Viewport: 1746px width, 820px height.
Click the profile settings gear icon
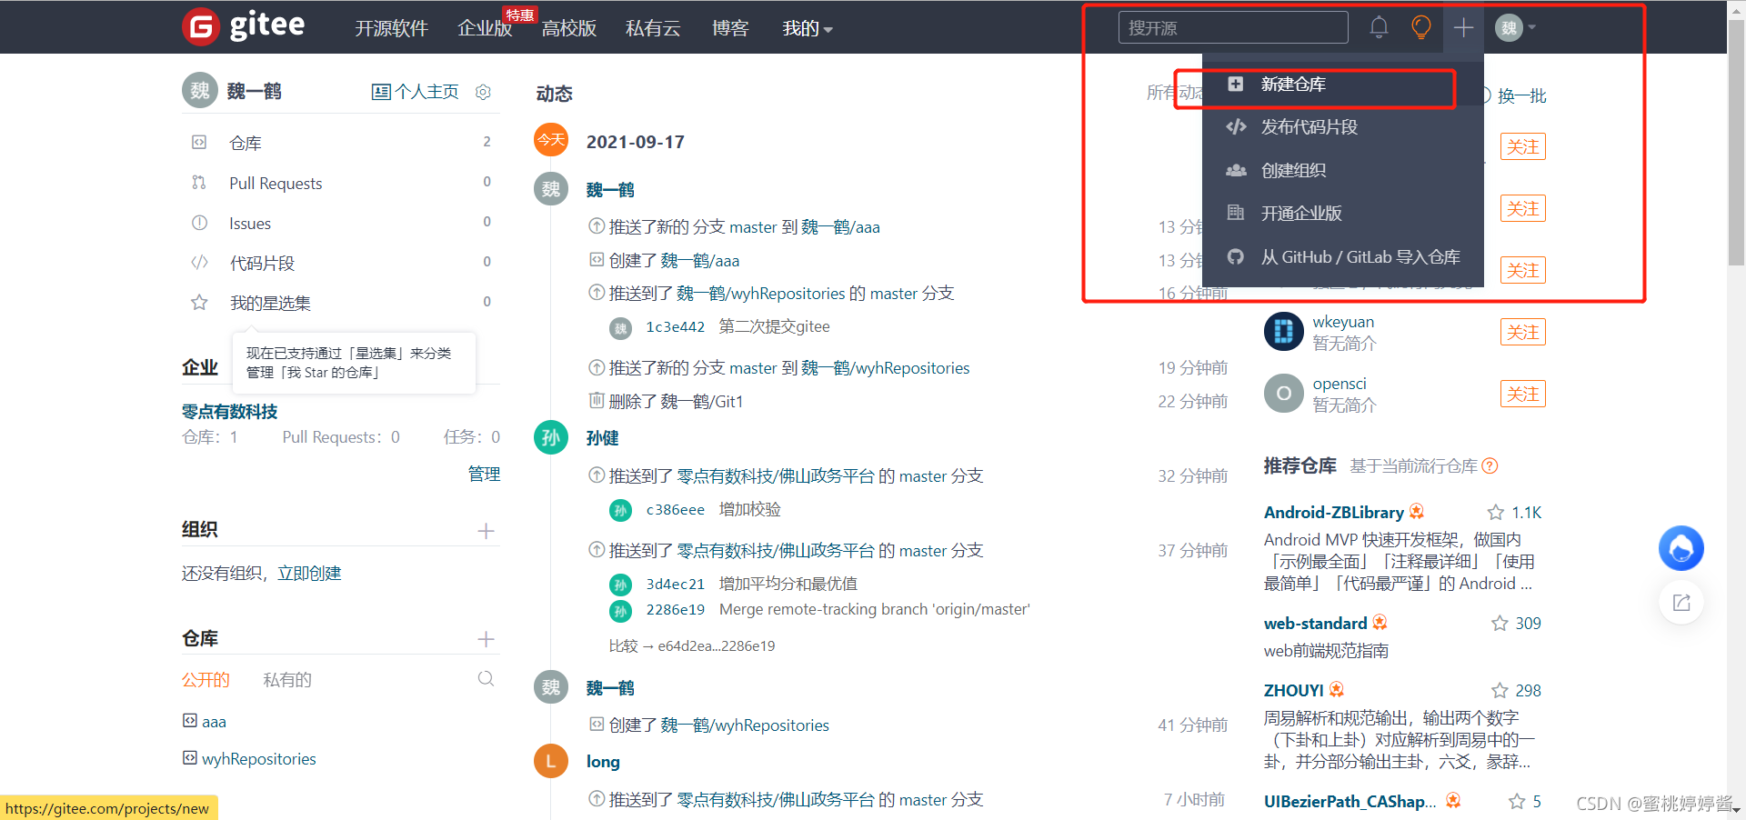coord(484,92)
